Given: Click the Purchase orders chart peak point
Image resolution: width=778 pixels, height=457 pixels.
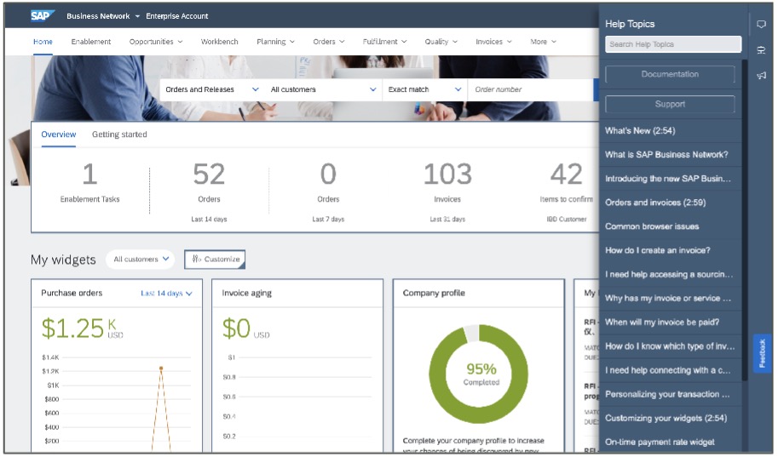Looking at the screenshot, I should click(161, 368).
